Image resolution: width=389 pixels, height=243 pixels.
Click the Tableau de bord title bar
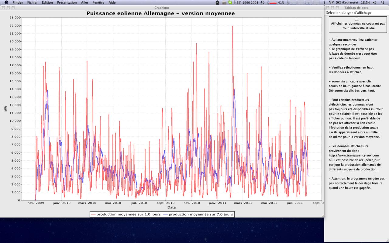(x=356, y=7)
